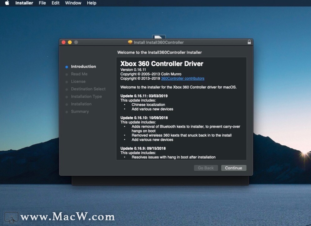Viewport: 311px width, 226px height.
Task: Click the package icon in window title
Action: pos(130,42)
